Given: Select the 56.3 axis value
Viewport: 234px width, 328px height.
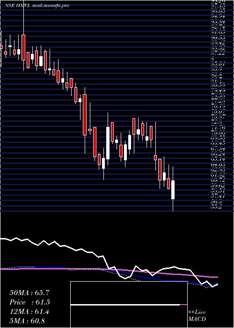Looking at the screenshot, I should (x=216, y=202).
